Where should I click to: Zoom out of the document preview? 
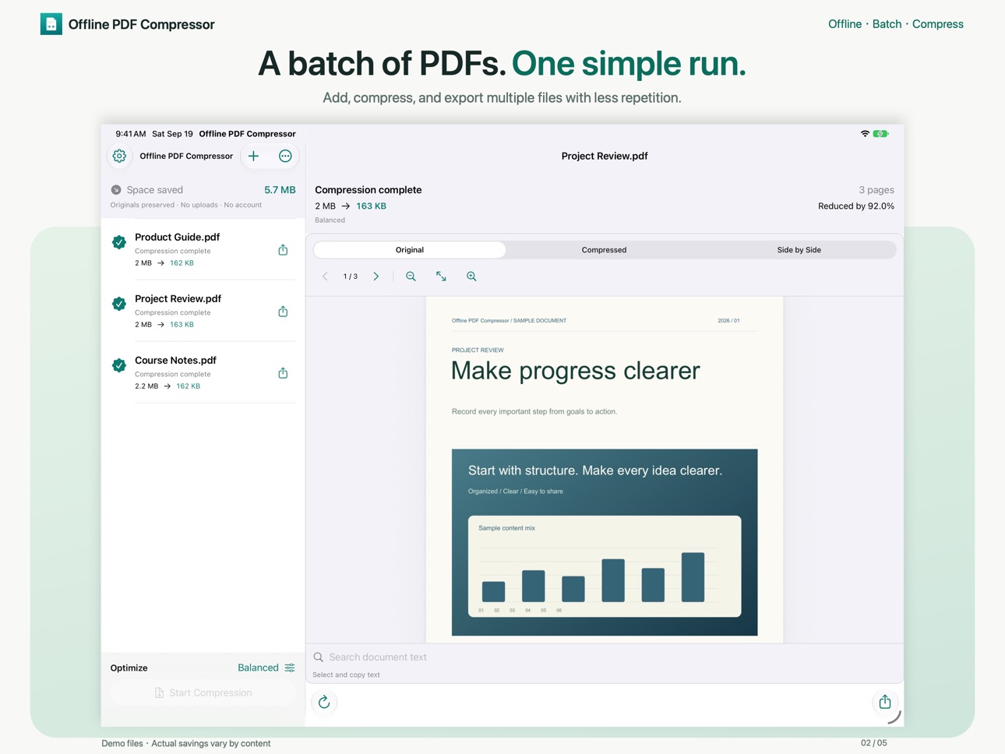coord(411,277)
